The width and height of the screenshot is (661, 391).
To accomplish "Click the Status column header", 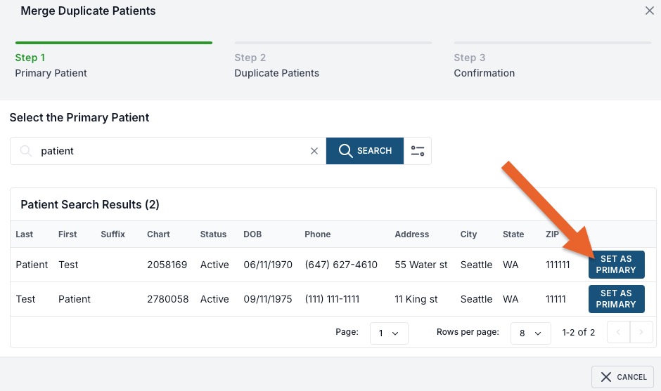I will pyautogui.click(x=213, y=234).
